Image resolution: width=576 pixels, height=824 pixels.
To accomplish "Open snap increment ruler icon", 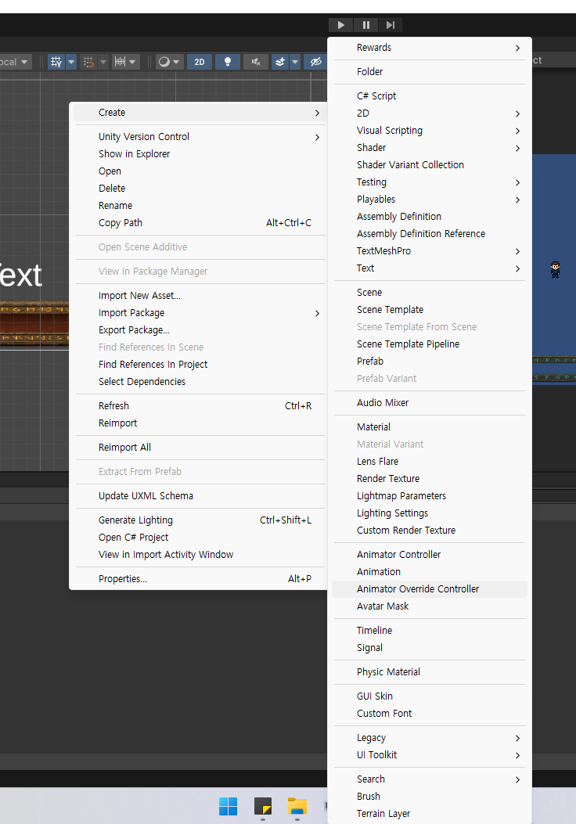I will (x=120, y=62).
